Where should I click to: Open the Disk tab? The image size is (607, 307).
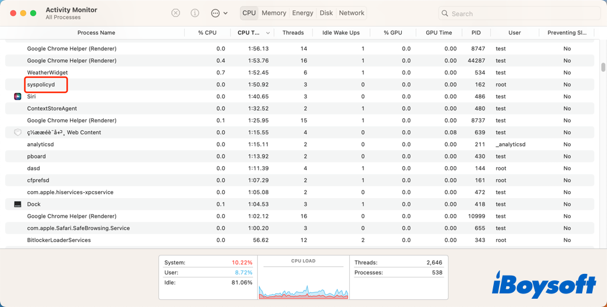point(326,13)
